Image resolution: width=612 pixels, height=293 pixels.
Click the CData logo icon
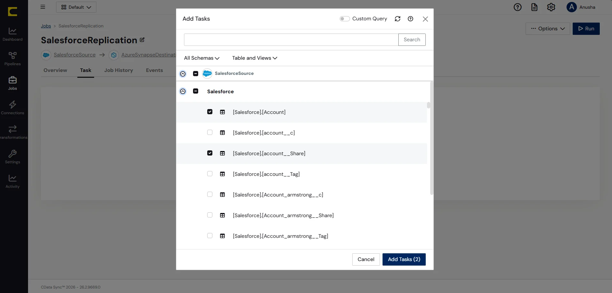coord(13,12)
